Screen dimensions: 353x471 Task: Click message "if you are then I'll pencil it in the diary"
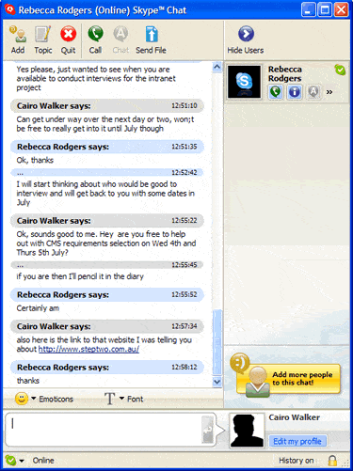tap(80, 276)
